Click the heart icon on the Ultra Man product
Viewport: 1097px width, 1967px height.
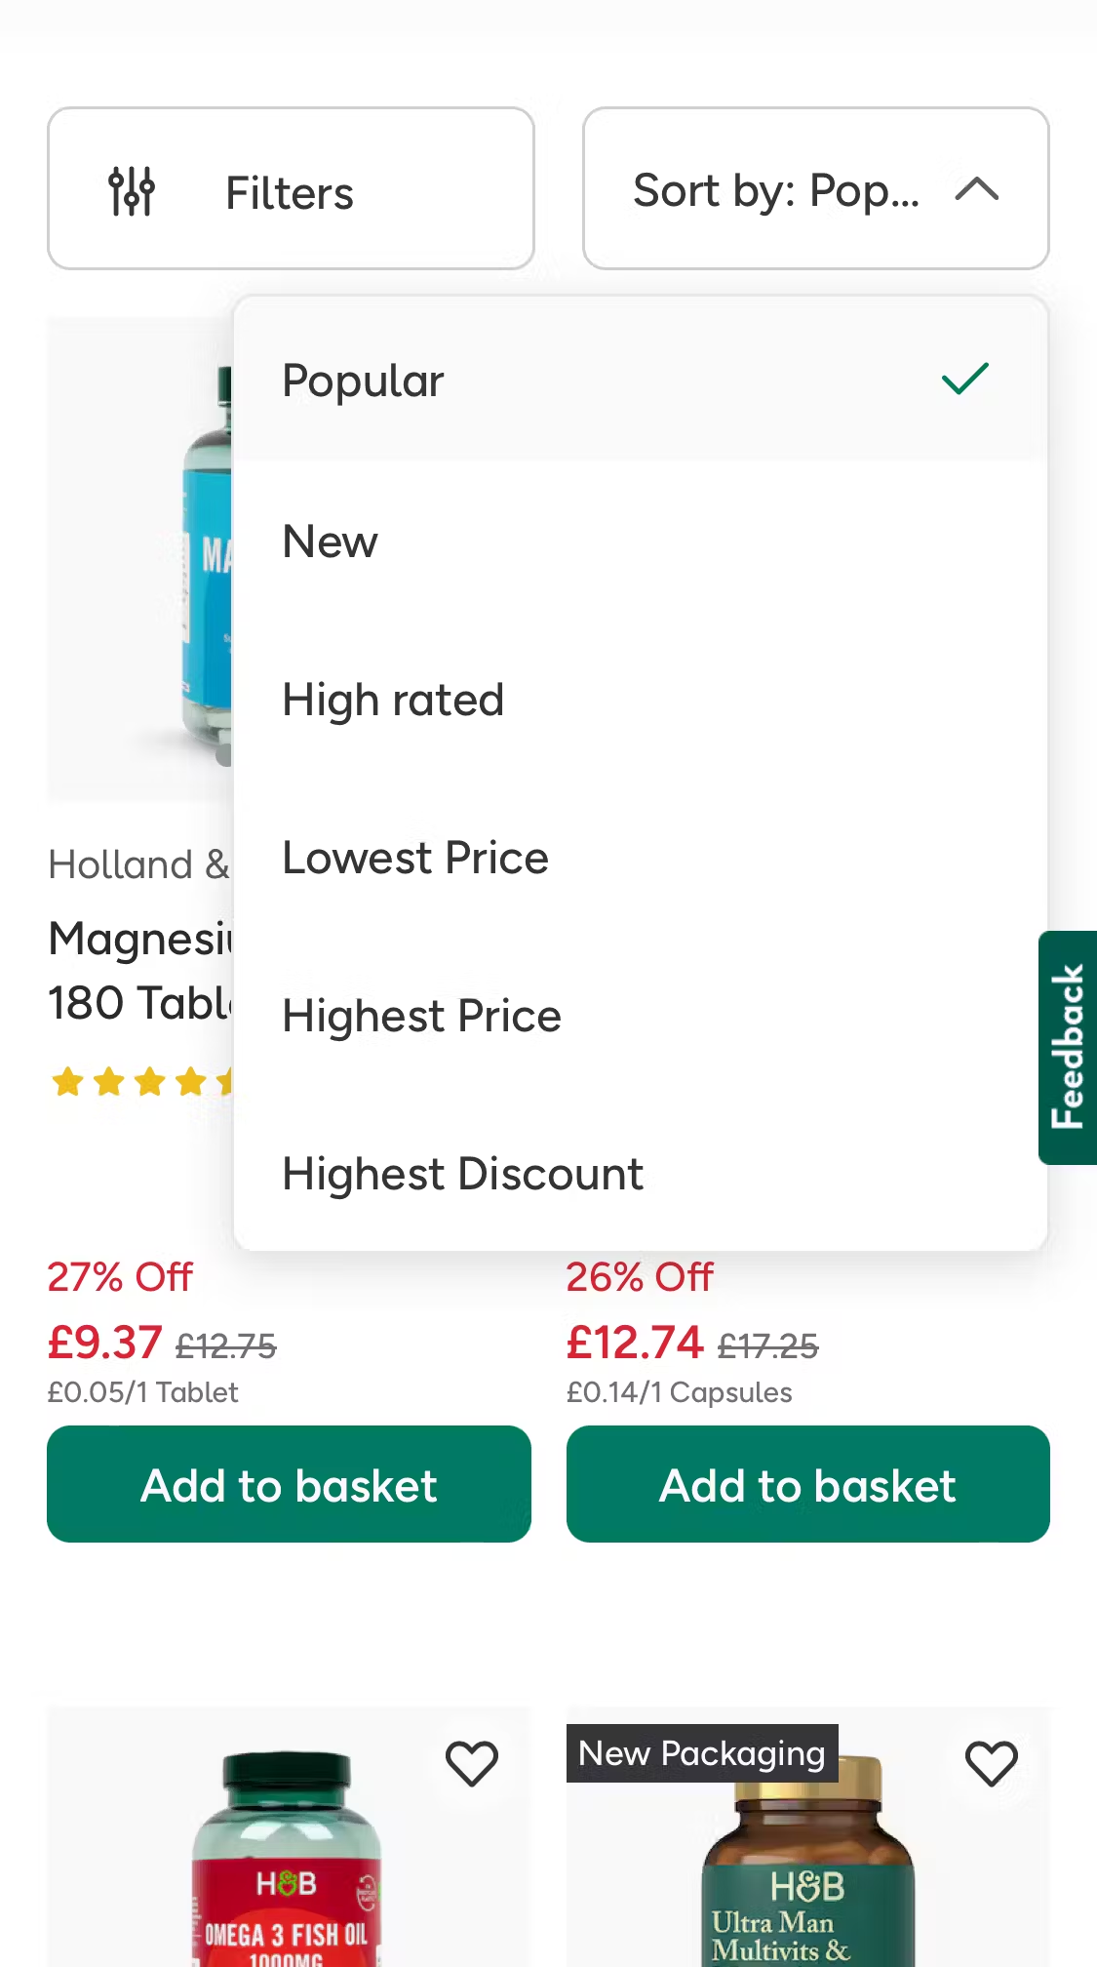pyautogui.click(x=992, y=1762)
